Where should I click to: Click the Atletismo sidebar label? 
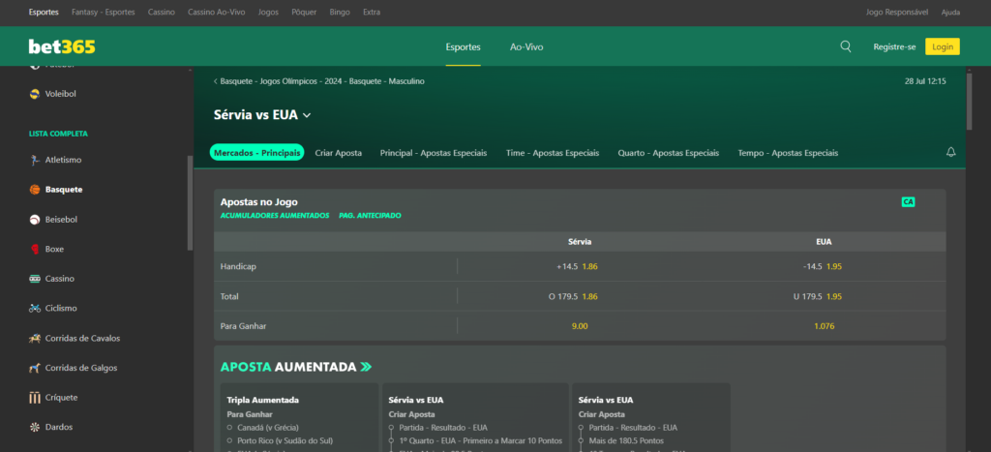(x=63, y=160)
